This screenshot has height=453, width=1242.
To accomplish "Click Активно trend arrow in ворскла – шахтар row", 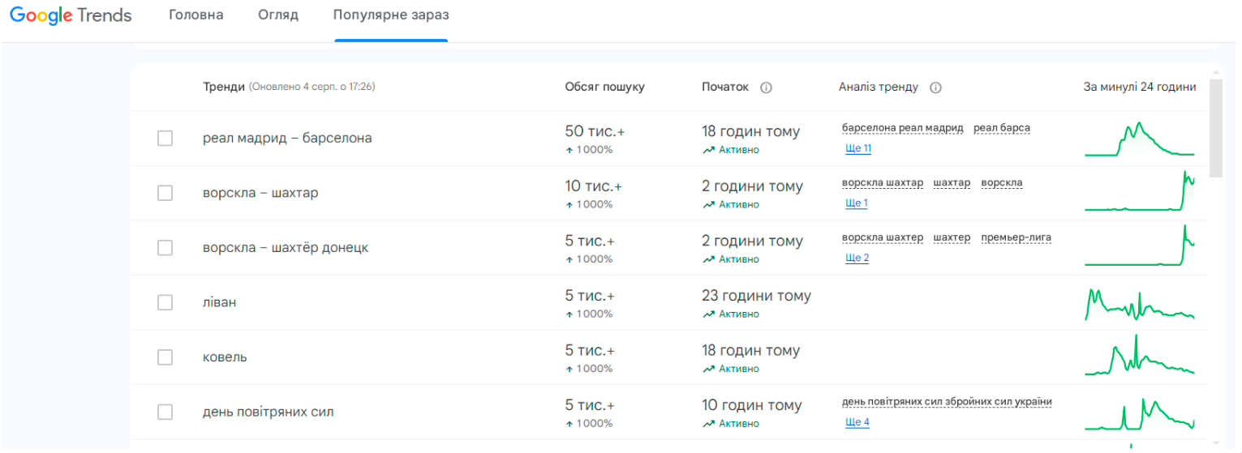I will [709, 204].
